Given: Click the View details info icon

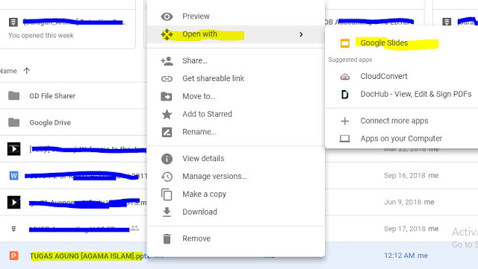Looking at the screenshot, I should tap(167, 159).
